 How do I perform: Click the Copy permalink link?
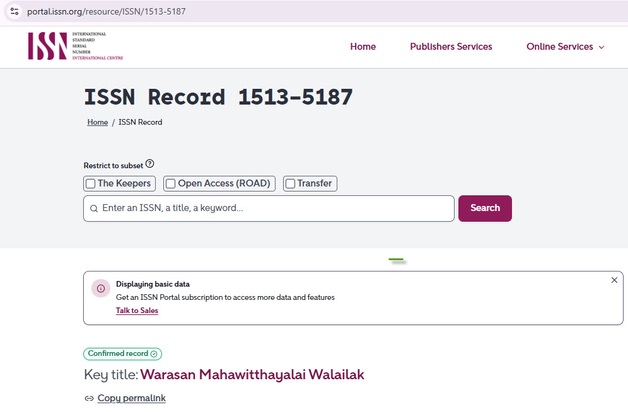[131, 398]
